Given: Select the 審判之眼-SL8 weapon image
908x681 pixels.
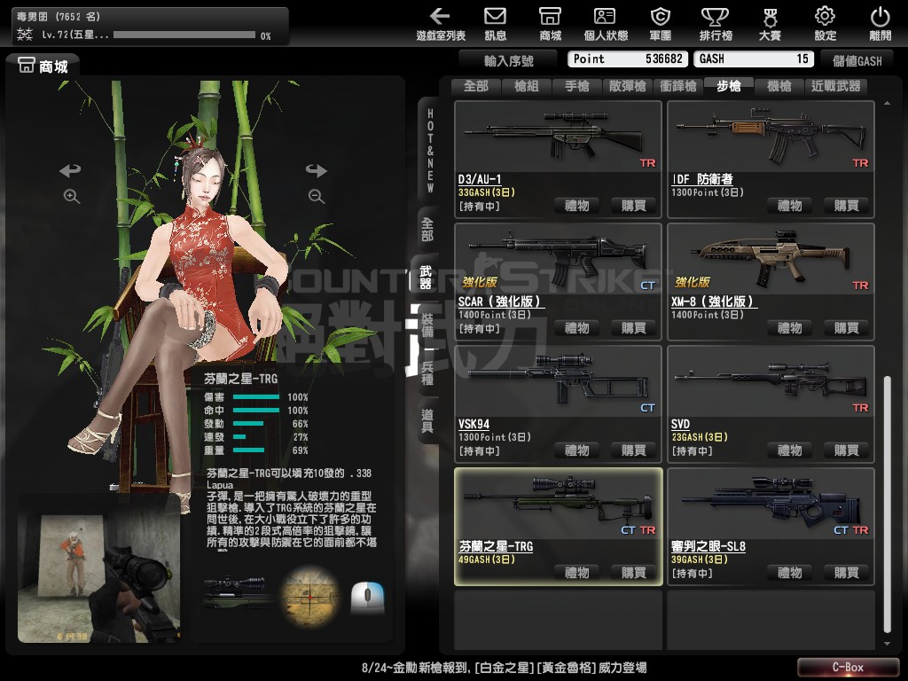Looking at the screenshot, I should pos(771,504).
